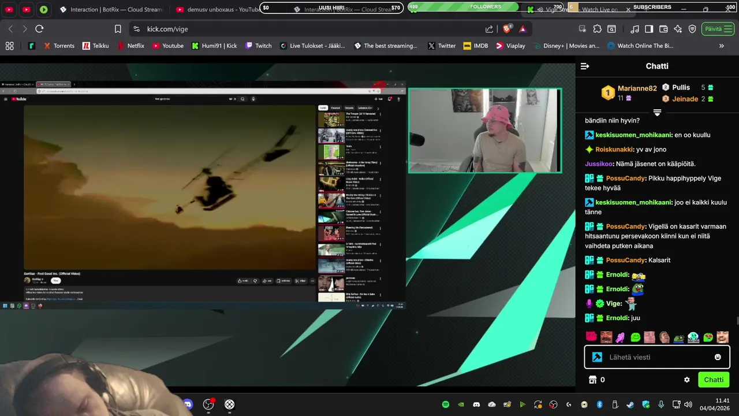Switch to the Interaction | BotRix browser tab

tap(113, 9)
